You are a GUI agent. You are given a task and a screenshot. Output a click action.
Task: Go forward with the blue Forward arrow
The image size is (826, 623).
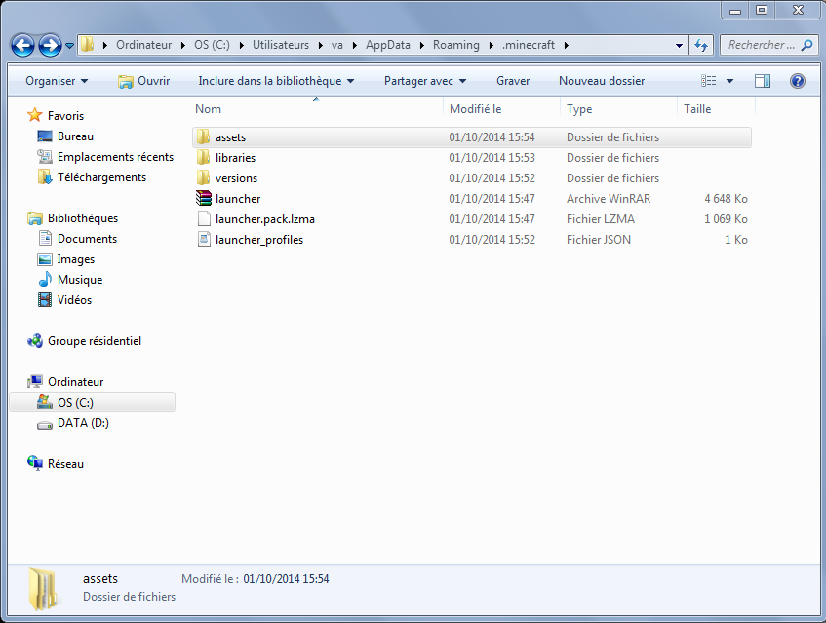(x=51, y=45)
